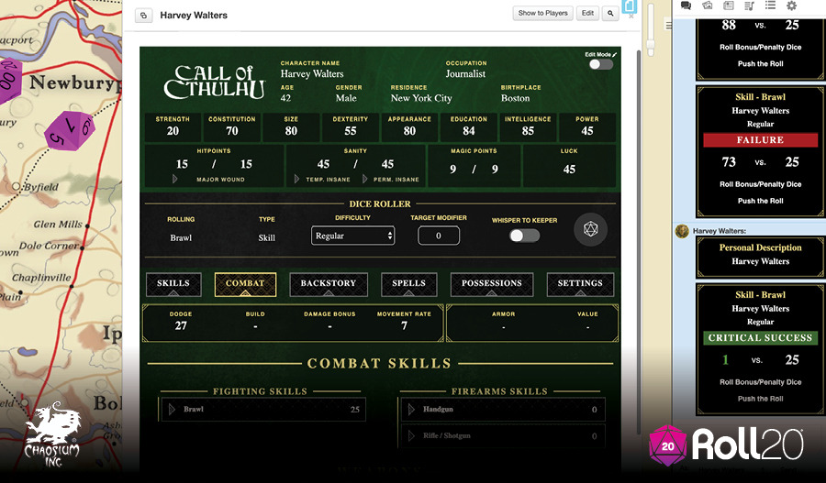Click the Edit button in sheet header
Viewport: 826px width, 483px height.
click(x=588, y=13)
